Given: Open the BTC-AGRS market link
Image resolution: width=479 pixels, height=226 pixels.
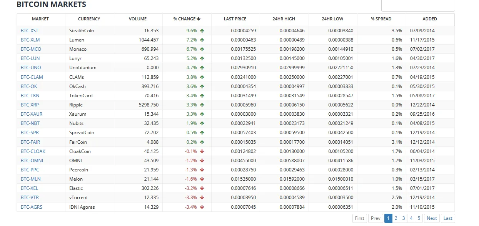Looking at the screenshot, I should (x=32, y=207).
